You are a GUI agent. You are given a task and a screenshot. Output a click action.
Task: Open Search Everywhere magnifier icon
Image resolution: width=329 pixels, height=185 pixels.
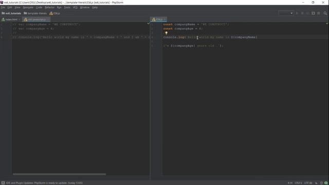pos(325,13)
